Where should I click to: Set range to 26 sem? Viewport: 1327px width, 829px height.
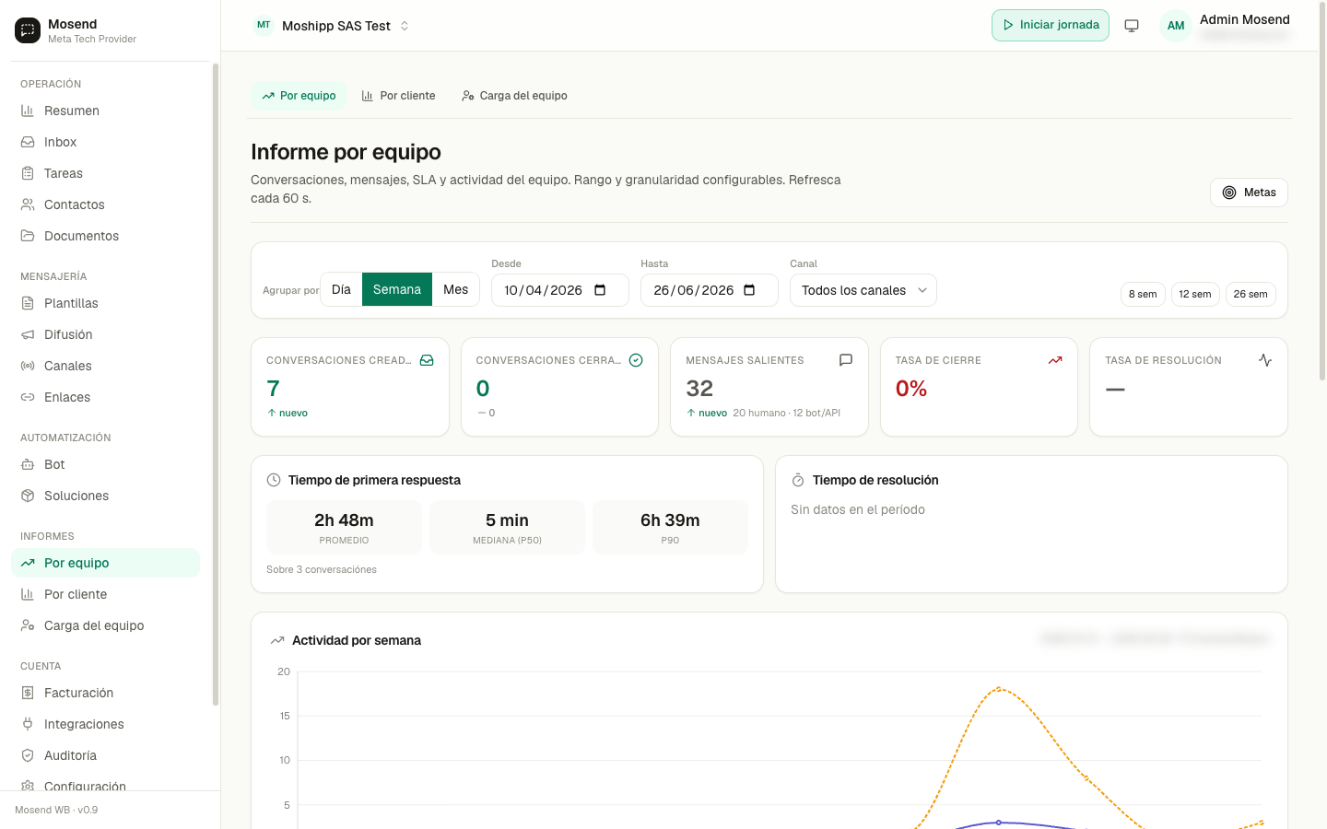pyautogui.click(x=1251, y=294)
